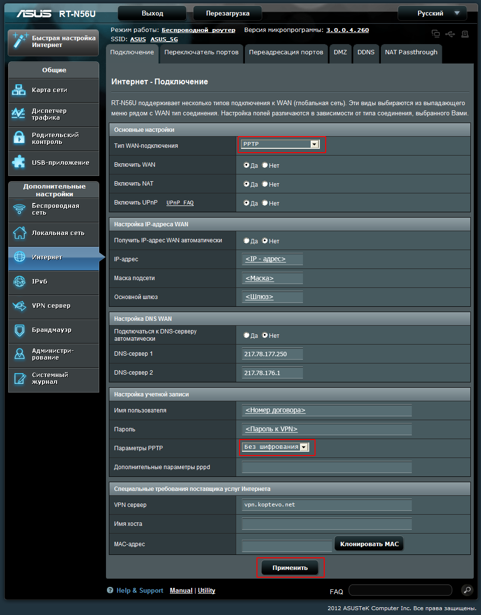Click the Выход logout button
481x615 pixels.
(x=152, y=13)
